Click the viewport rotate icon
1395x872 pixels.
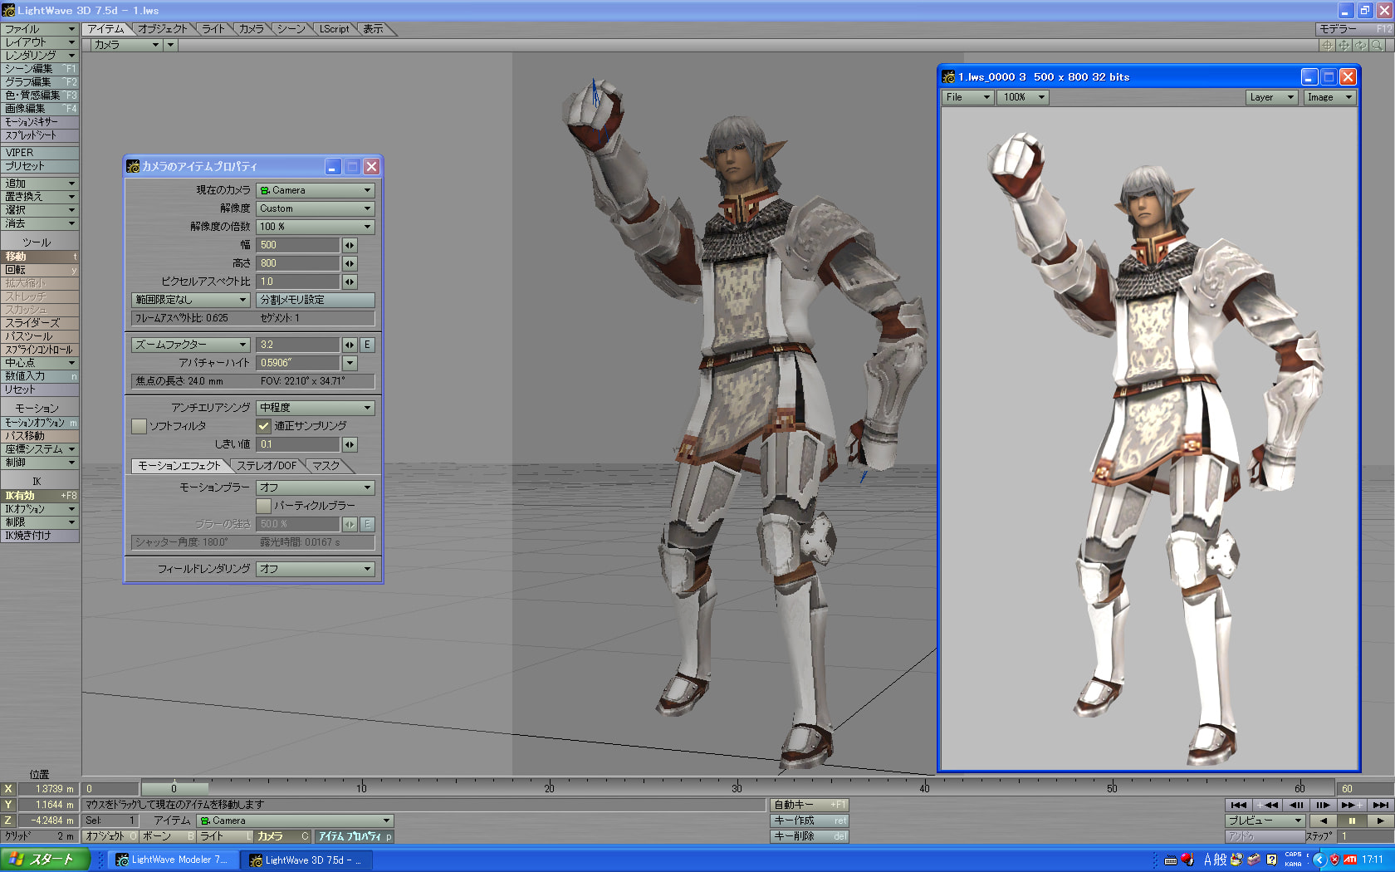coord(1360,45)
